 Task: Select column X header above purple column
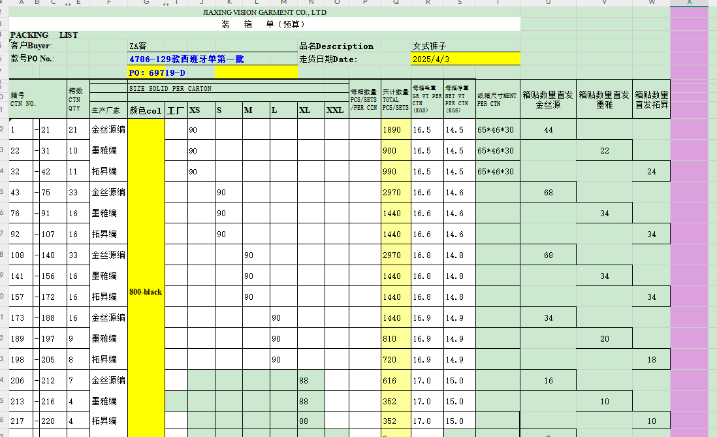tap(689, 3)
